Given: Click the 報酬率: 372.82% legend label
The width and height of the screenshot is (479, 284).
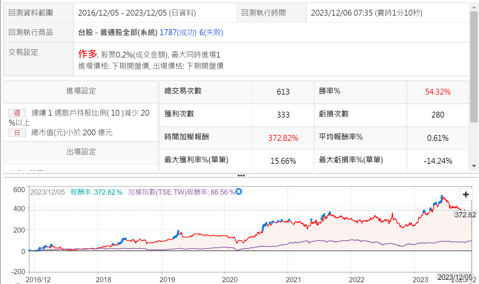Looking at the screenshot, I should (x=96, y=192).
